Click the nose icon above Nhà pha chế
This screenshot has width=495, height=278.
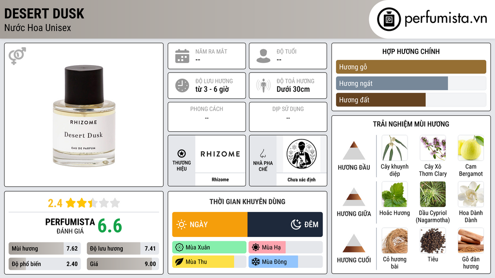262,153
